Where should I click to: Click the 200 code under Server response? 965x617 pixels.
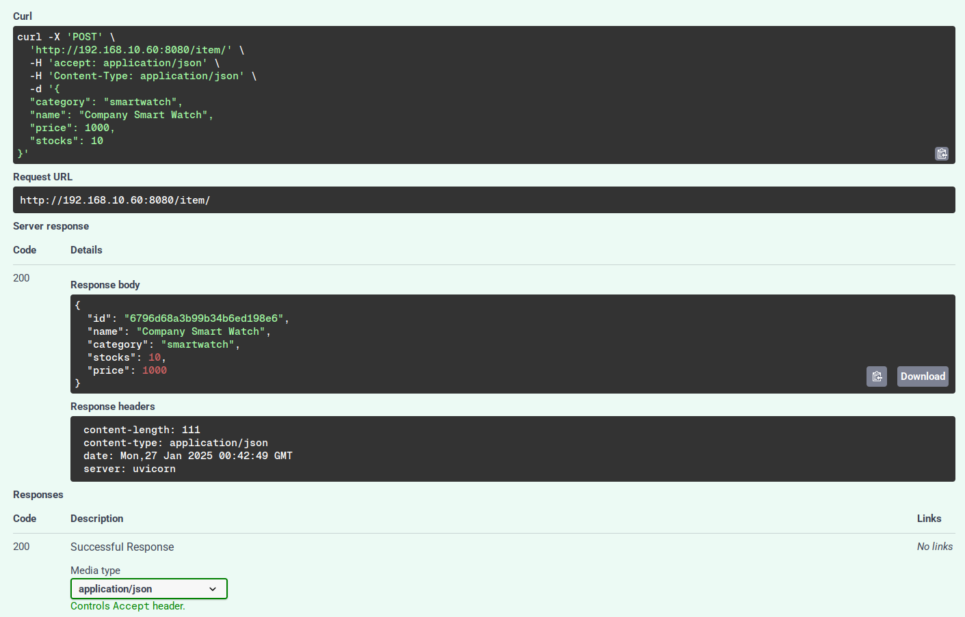21,278
